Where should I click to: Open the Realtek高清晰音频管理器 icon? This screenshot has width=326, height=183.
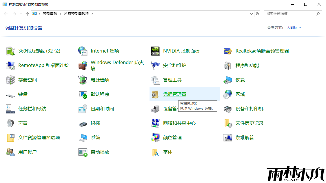[x=228, y=51]
